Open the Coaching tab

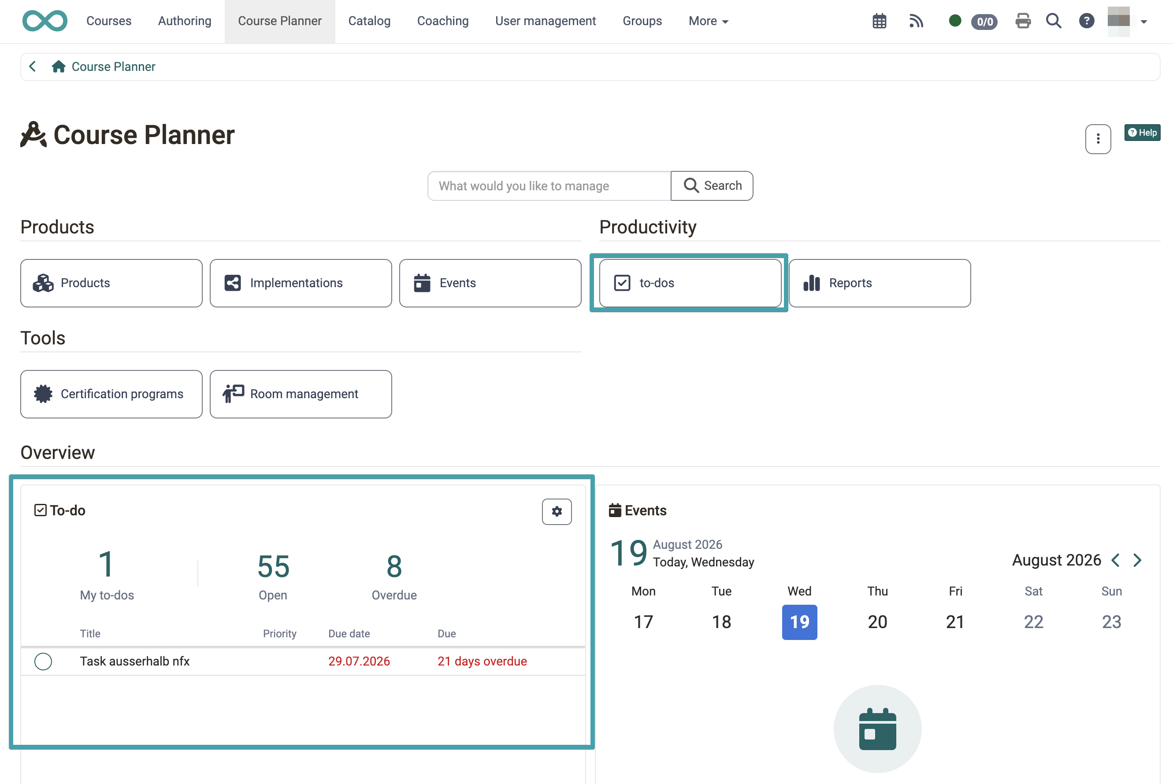tap(443, 21)
